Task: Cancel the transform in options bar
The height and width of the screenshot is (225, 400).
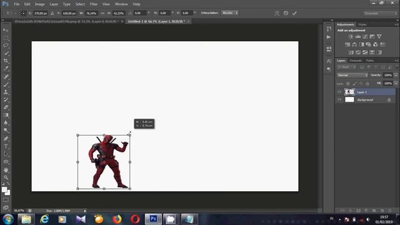Action: pos(286,13)
